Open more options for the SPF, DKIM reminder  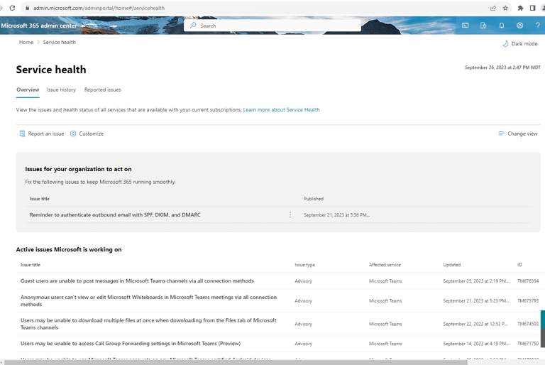coord(290,215)
